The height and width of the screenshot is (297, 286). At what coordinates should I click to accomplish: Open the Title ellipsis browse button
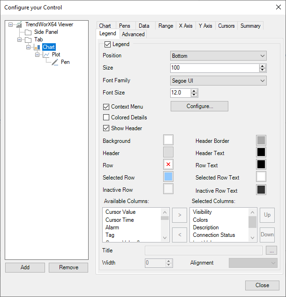[x=271, y=250]
